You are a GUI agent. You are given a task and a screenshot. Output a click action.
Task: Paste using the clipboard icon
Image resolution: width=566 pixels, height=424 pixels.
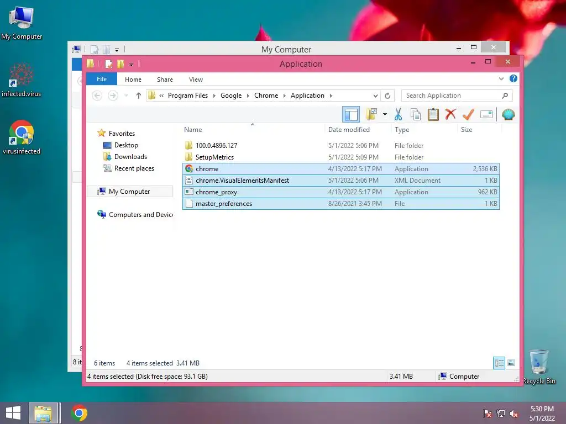coord(433,115)
